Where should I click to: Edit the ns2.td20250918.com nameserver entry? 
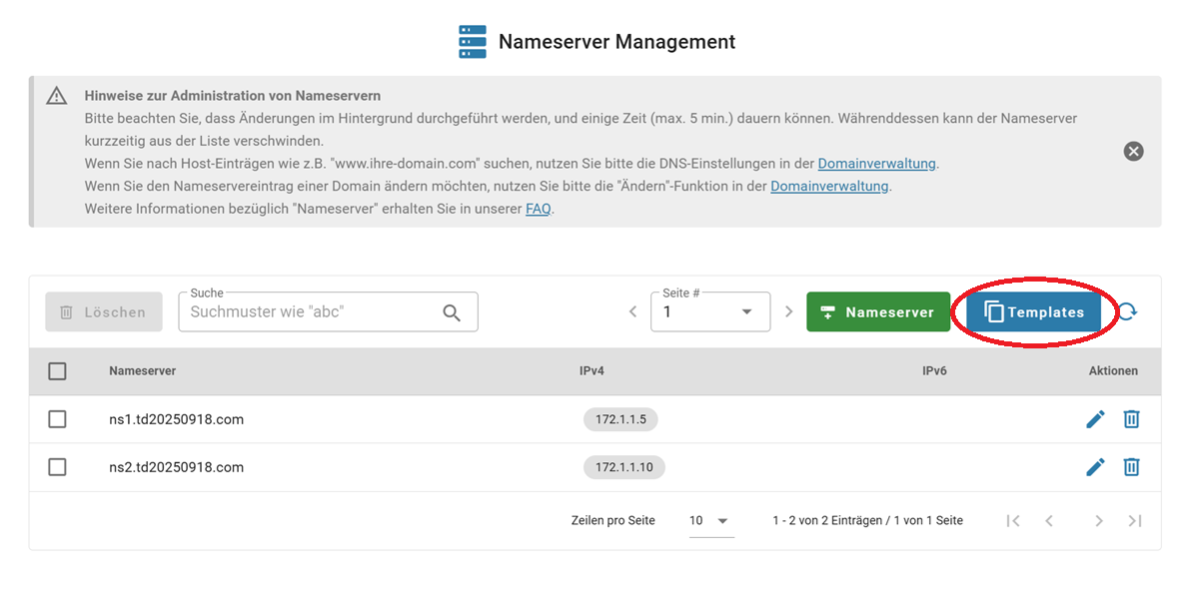pyautogui.click(x=1095, y=467)
